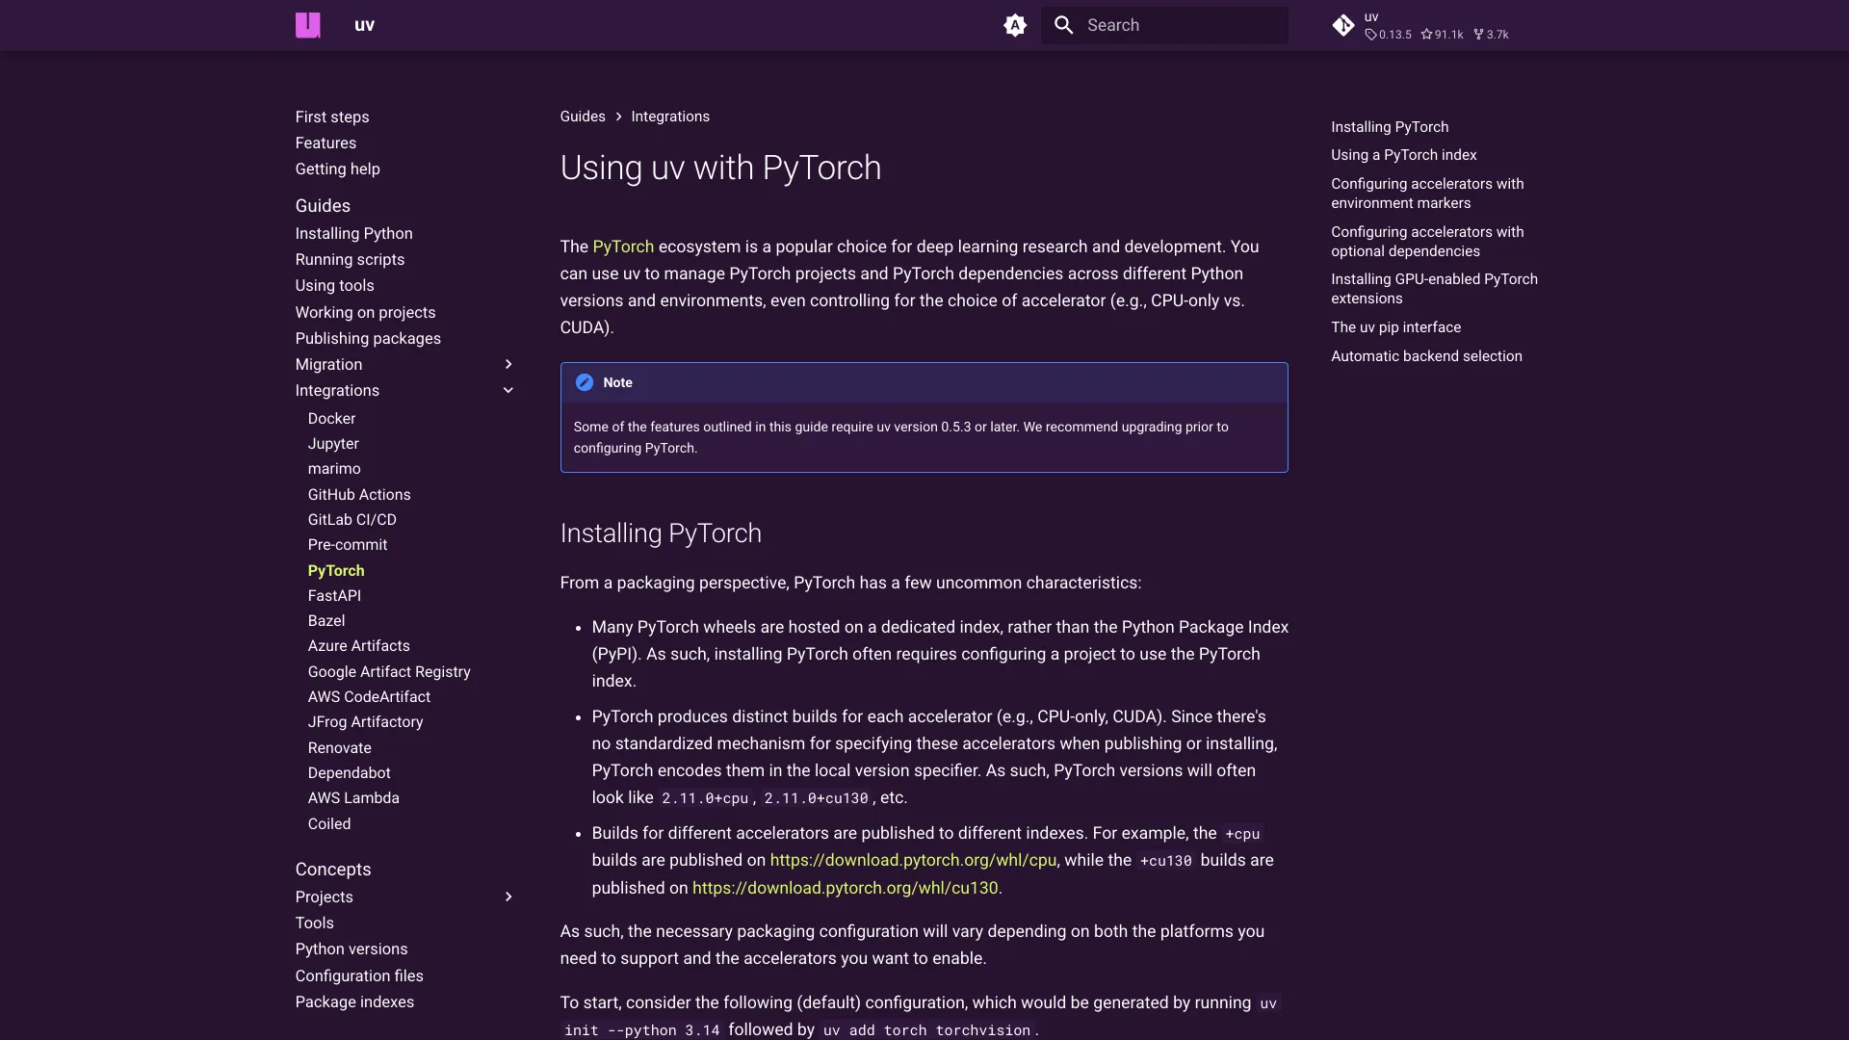Open Using tools guide

pos(334,285)
